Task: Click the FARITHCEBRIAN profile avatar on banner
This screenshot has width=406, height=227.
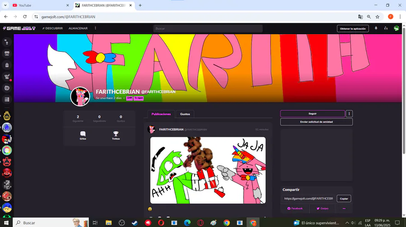Action: tap(80, 96)
